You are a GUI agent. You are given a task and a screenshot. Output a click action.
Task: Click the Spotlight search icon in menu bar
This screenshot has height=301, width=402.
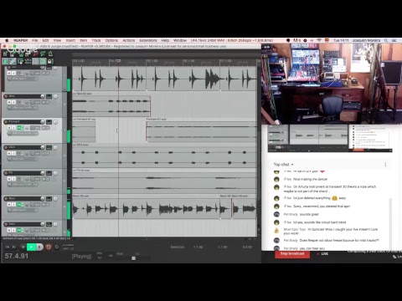pos(386,40)
